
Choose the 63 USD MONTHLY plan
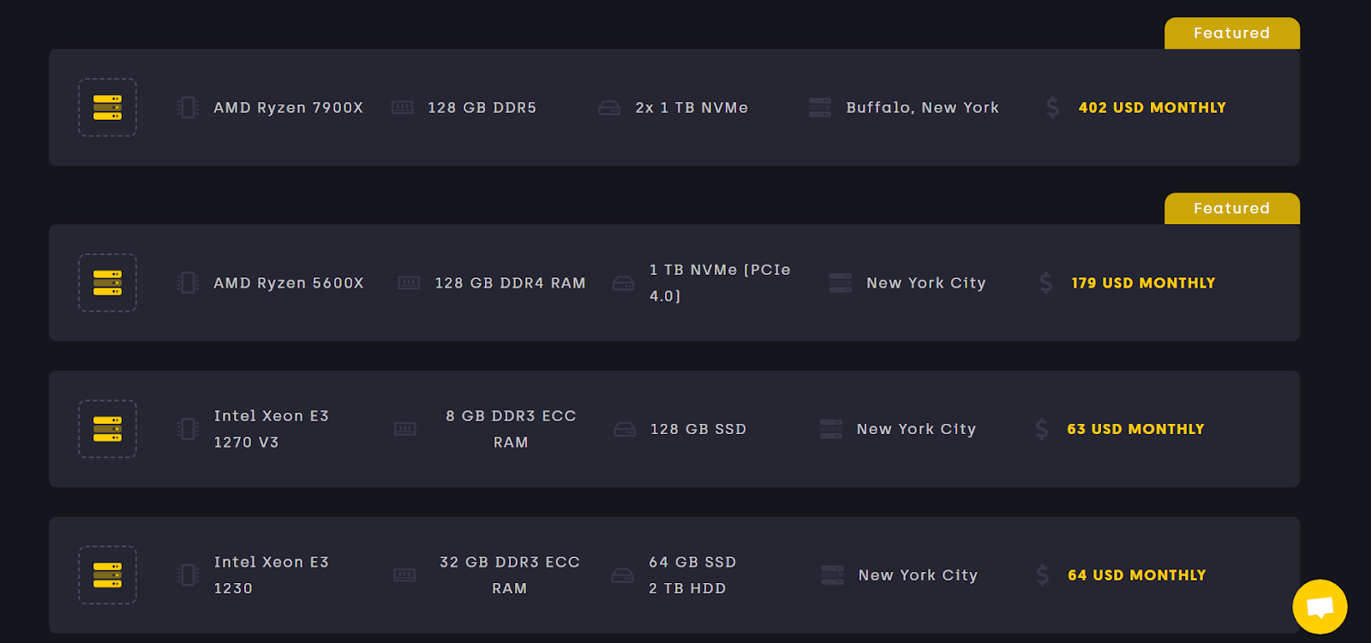click(1135, 429)
